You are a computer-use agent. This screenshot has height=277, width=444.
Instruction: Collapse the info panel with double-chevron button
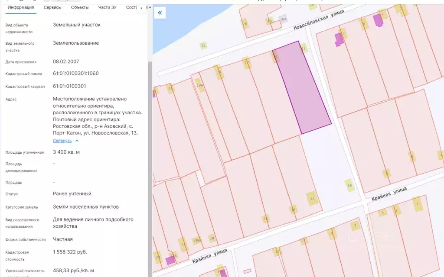tap(160, 13)
